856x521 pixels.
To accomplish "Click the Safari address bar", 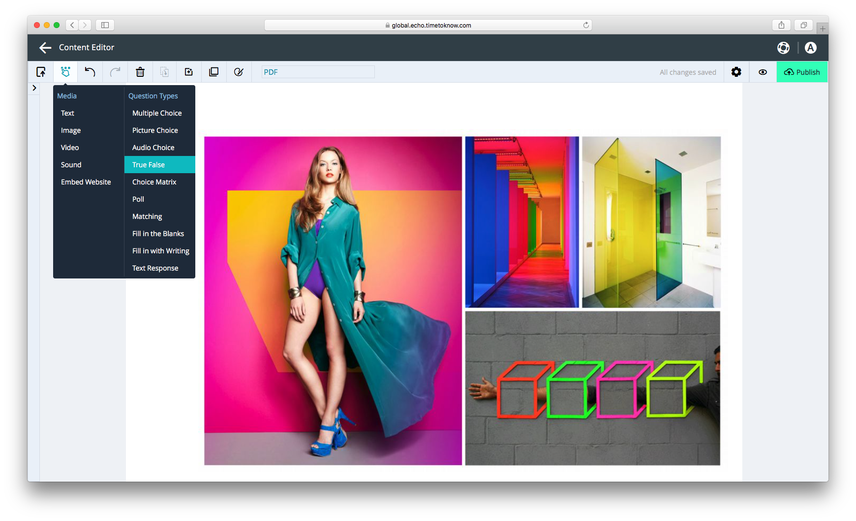I will (428, 25).
